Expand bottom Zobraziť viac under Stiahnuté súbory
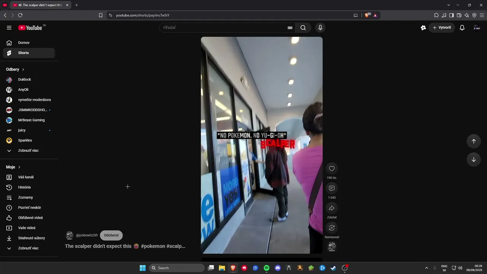 [x=29, y=248]
